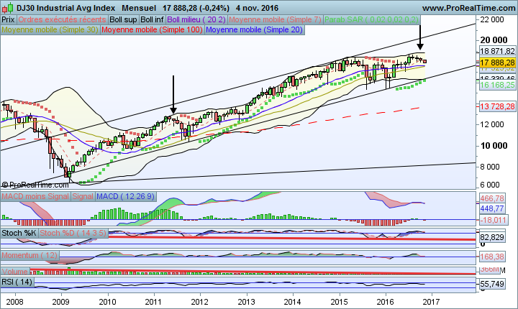Select Moyenne mobile (Simple 30) label
518x309 pixels.
(x=50, y=29)
